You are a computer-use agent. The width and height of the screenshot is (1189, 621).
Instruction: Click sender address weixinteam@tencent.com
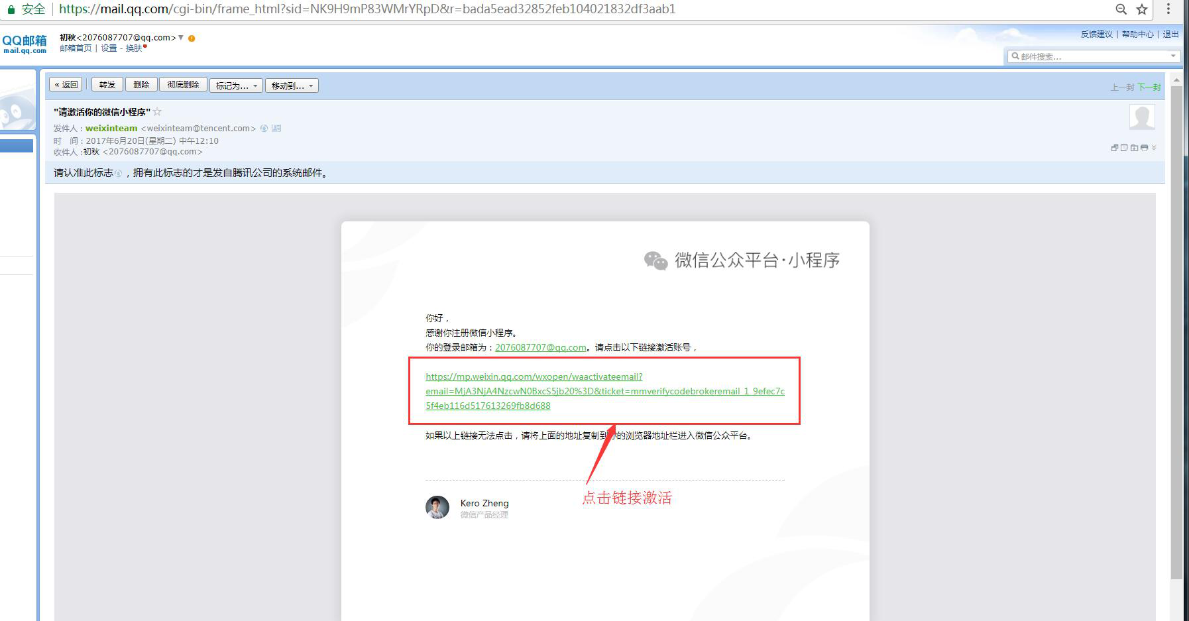[198, 128]
